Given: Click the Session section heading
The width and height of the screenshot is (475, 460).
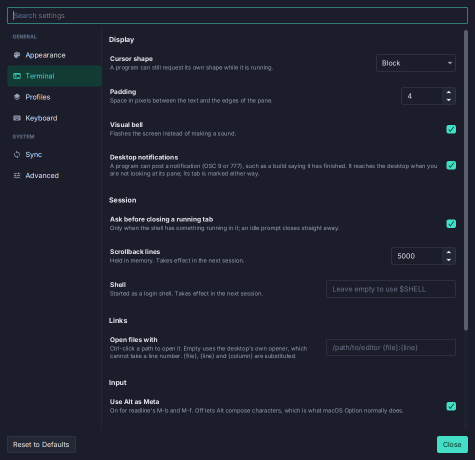Looking at the screenshot, I should pyautogui.click(x=122, y=200).
